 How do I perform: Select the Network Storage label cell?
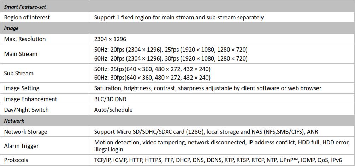(x=45, y=132)
